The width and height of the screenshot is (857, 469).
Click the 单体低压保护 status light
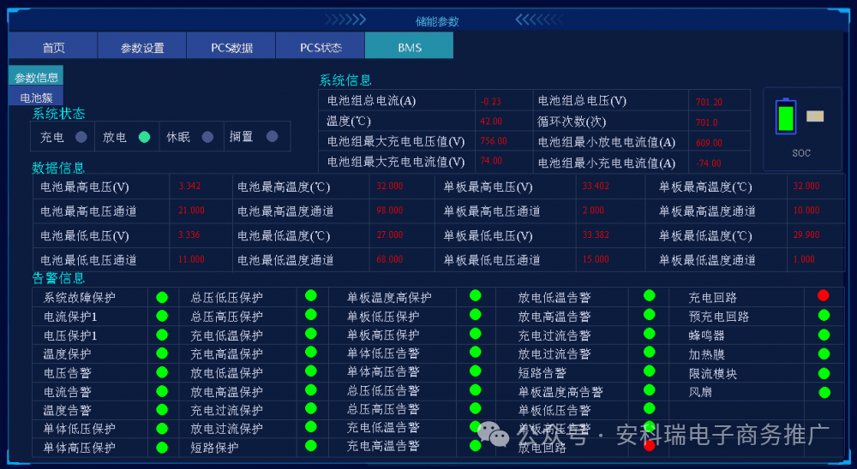pos(162,429)
